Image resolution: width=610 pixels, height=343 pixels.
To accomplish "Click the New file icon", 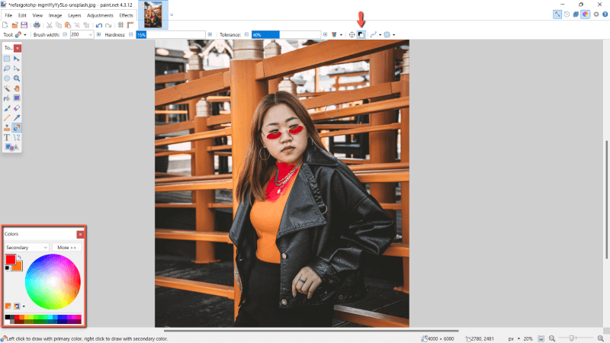I will 5,25.
